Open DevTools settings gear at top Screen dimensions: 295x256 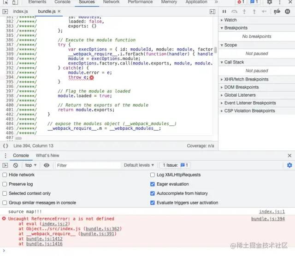pyautogui.click(x=269, y=2)
